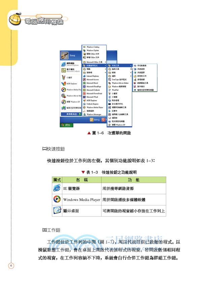Launch Microsoft PowerPoint icon
212x291 pixels.
tap(84, 93)
